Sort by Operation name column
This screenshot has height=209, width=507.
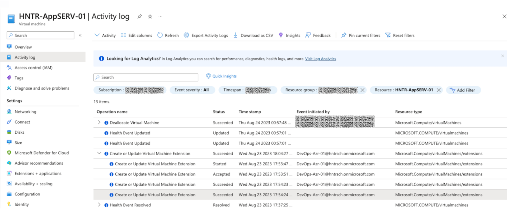112,112
